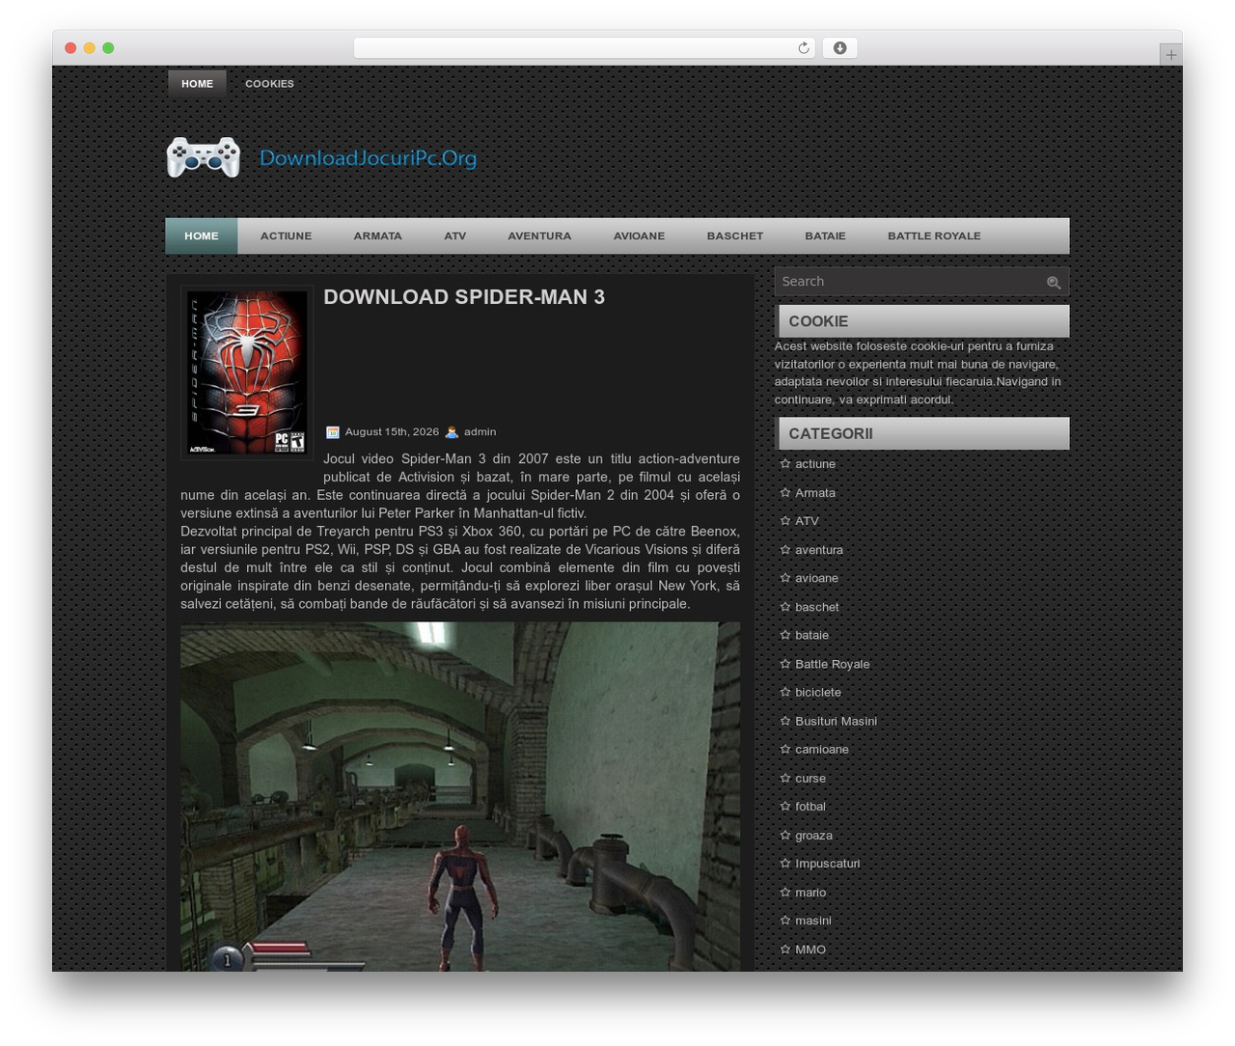
Task: Open the top HOME menu item
Action: pos(197,84)
